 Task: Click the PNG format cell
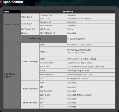[x=53, y=107]
